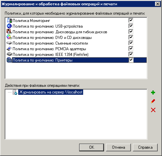Close the dialog with title bar X
The height and width of the screenshot is (156, 162).
158,4
